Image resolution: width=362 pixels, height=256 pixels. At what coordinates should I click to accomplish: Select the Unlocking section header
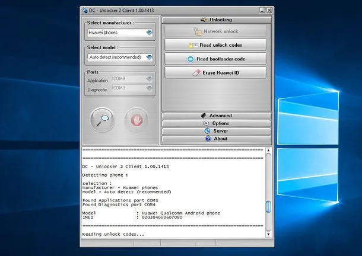coord(217,20)
